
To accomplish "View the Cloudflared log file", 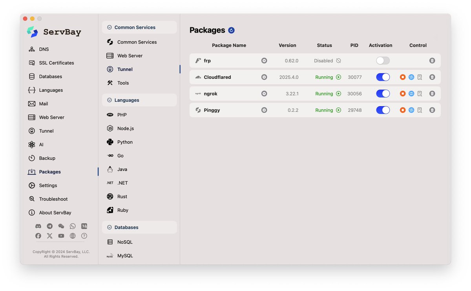I will pyautogui.click(x=420, y=77).
